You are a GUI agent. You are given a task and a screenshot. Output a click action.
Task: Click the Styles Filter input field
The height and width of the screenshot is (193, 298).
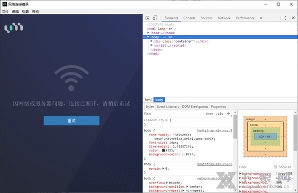point(174,114)
